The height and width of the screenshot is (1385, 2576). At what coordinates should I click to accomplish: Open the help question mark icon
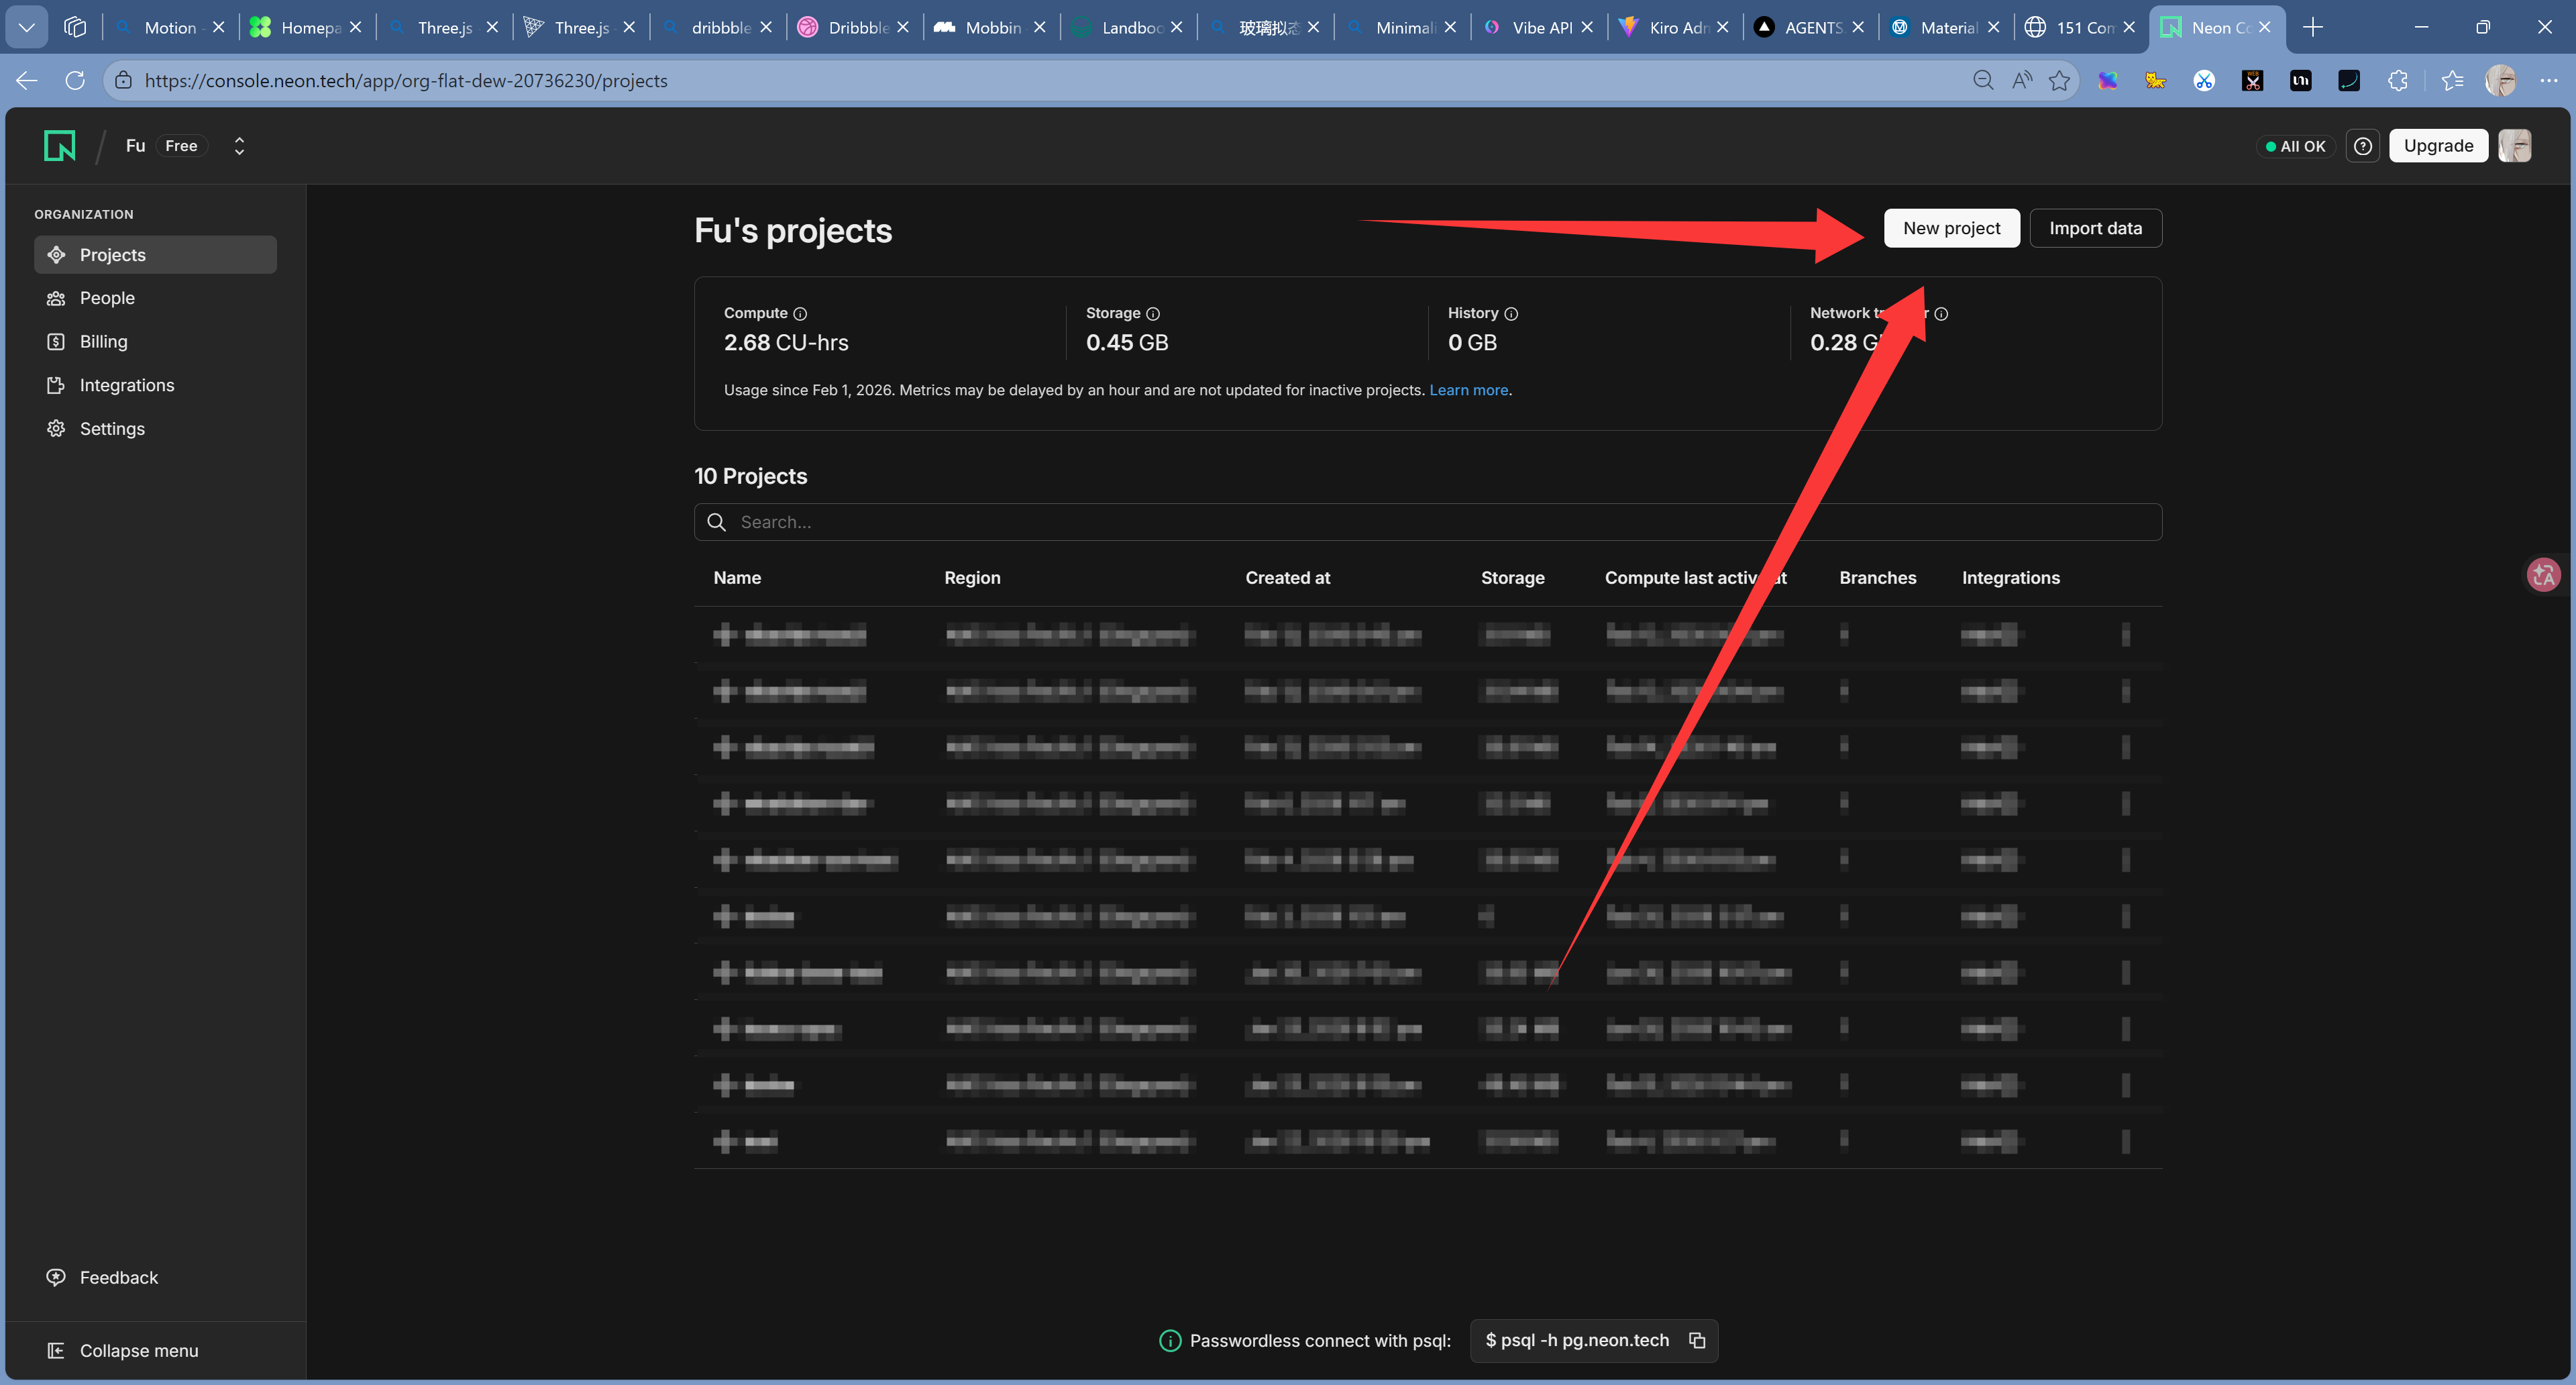click(x=2362, y=146)
